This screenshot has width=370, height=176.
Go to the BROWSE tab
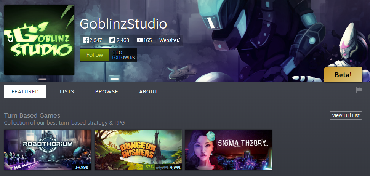[x=107, y=91]
